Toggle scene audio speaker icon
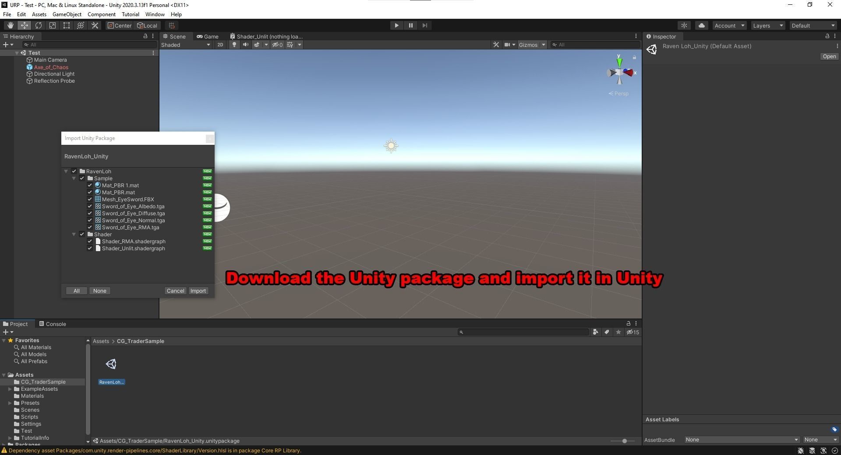This screenshot has height=455, width=841. click(x=245, y=45)
